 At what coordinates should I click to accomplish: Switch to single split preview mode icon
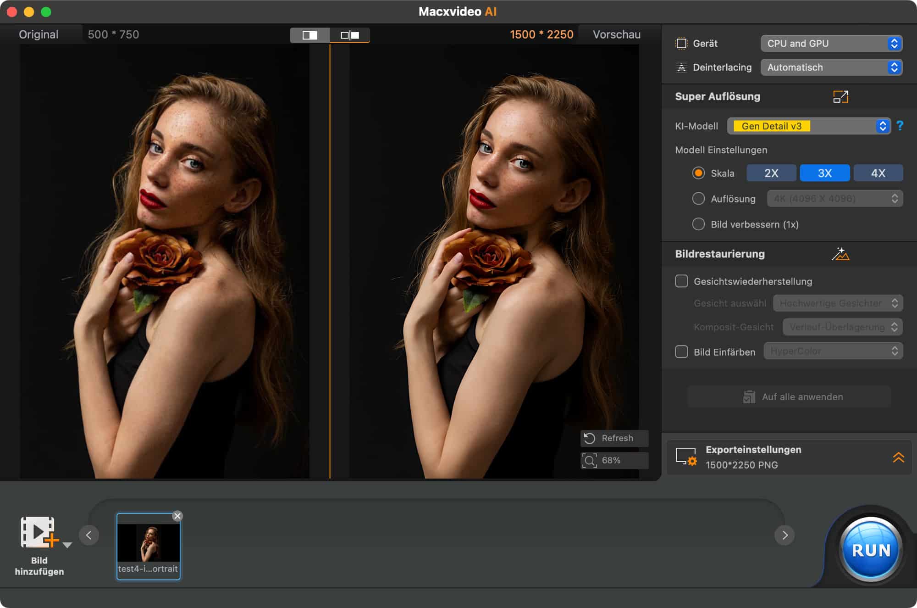point(310,35)
